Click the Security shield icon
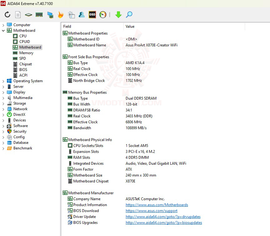The width and height of the screenshot is (270, 236). pyautogui.click(x=9, y=131)
